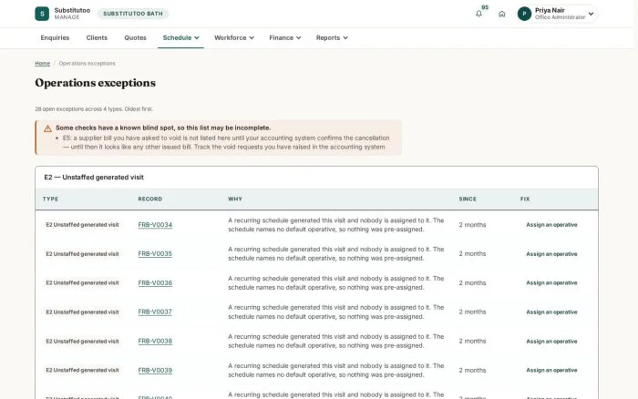This screenshot has height=399, width=638.
Task: Go to the Clients tab
Action: click(97, 38)
